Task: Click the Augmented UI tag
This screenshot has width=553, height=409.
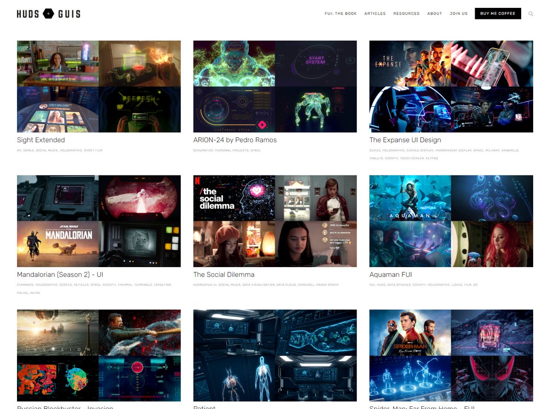Action: pyautogui.click(x=205, y=285)
